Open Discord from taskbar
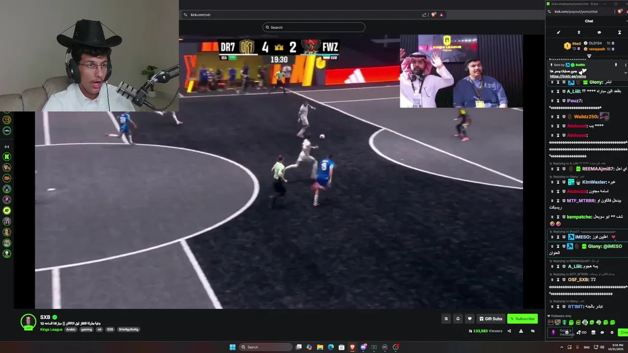Image resolution: width=628 pixels, height=353 pixels. 363,347
